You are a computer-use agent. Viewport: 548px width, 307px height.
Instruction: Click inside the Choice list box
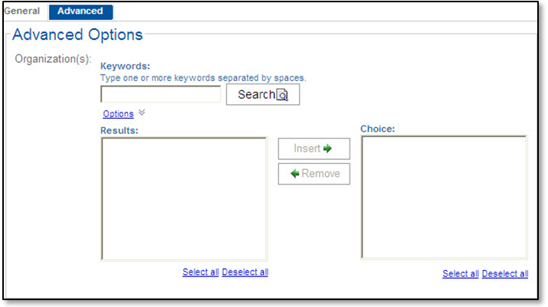point(444,198)
